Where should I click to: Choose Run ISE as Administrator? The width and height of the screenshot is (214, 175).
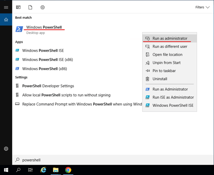click(169, 98)
